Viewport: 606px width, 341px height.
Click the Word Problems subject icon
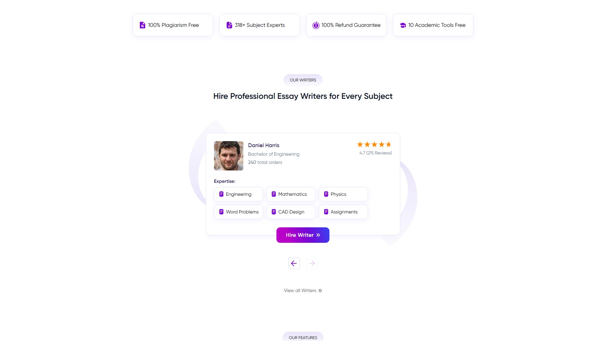[221, 212]
